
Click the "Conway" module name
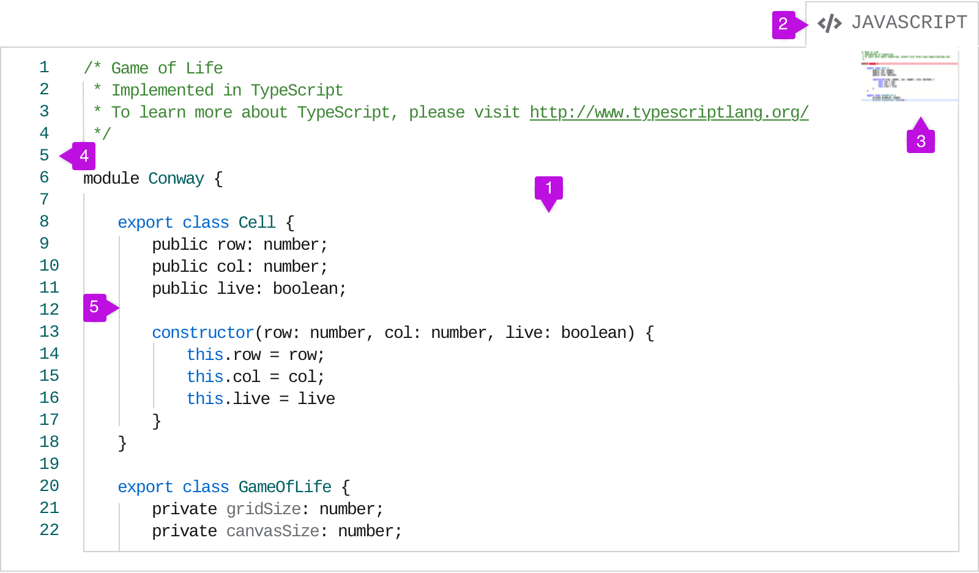(x=176, y=179)
